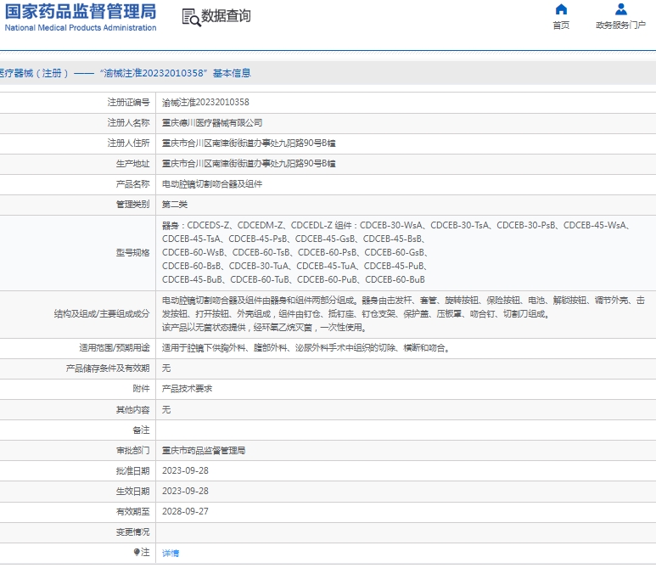The image size is (656, 568).
Task: Select the company name 重庆德川医疗器械有限公司
Action: (212, 122)
